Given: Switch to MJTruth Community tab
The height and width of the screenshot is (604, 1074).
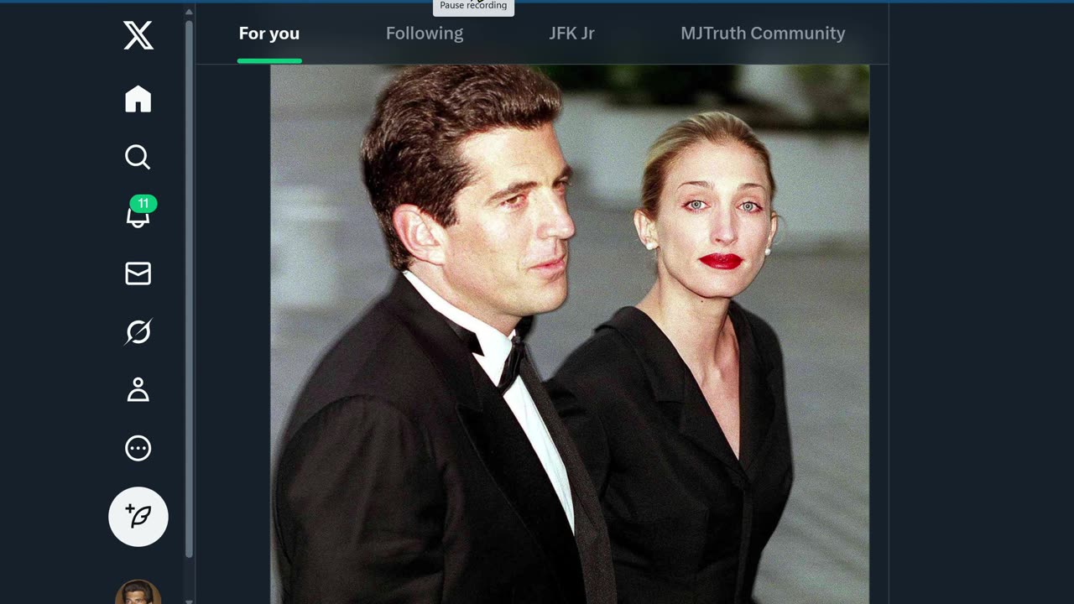Looking at the screenshot, I should [763, 34].
